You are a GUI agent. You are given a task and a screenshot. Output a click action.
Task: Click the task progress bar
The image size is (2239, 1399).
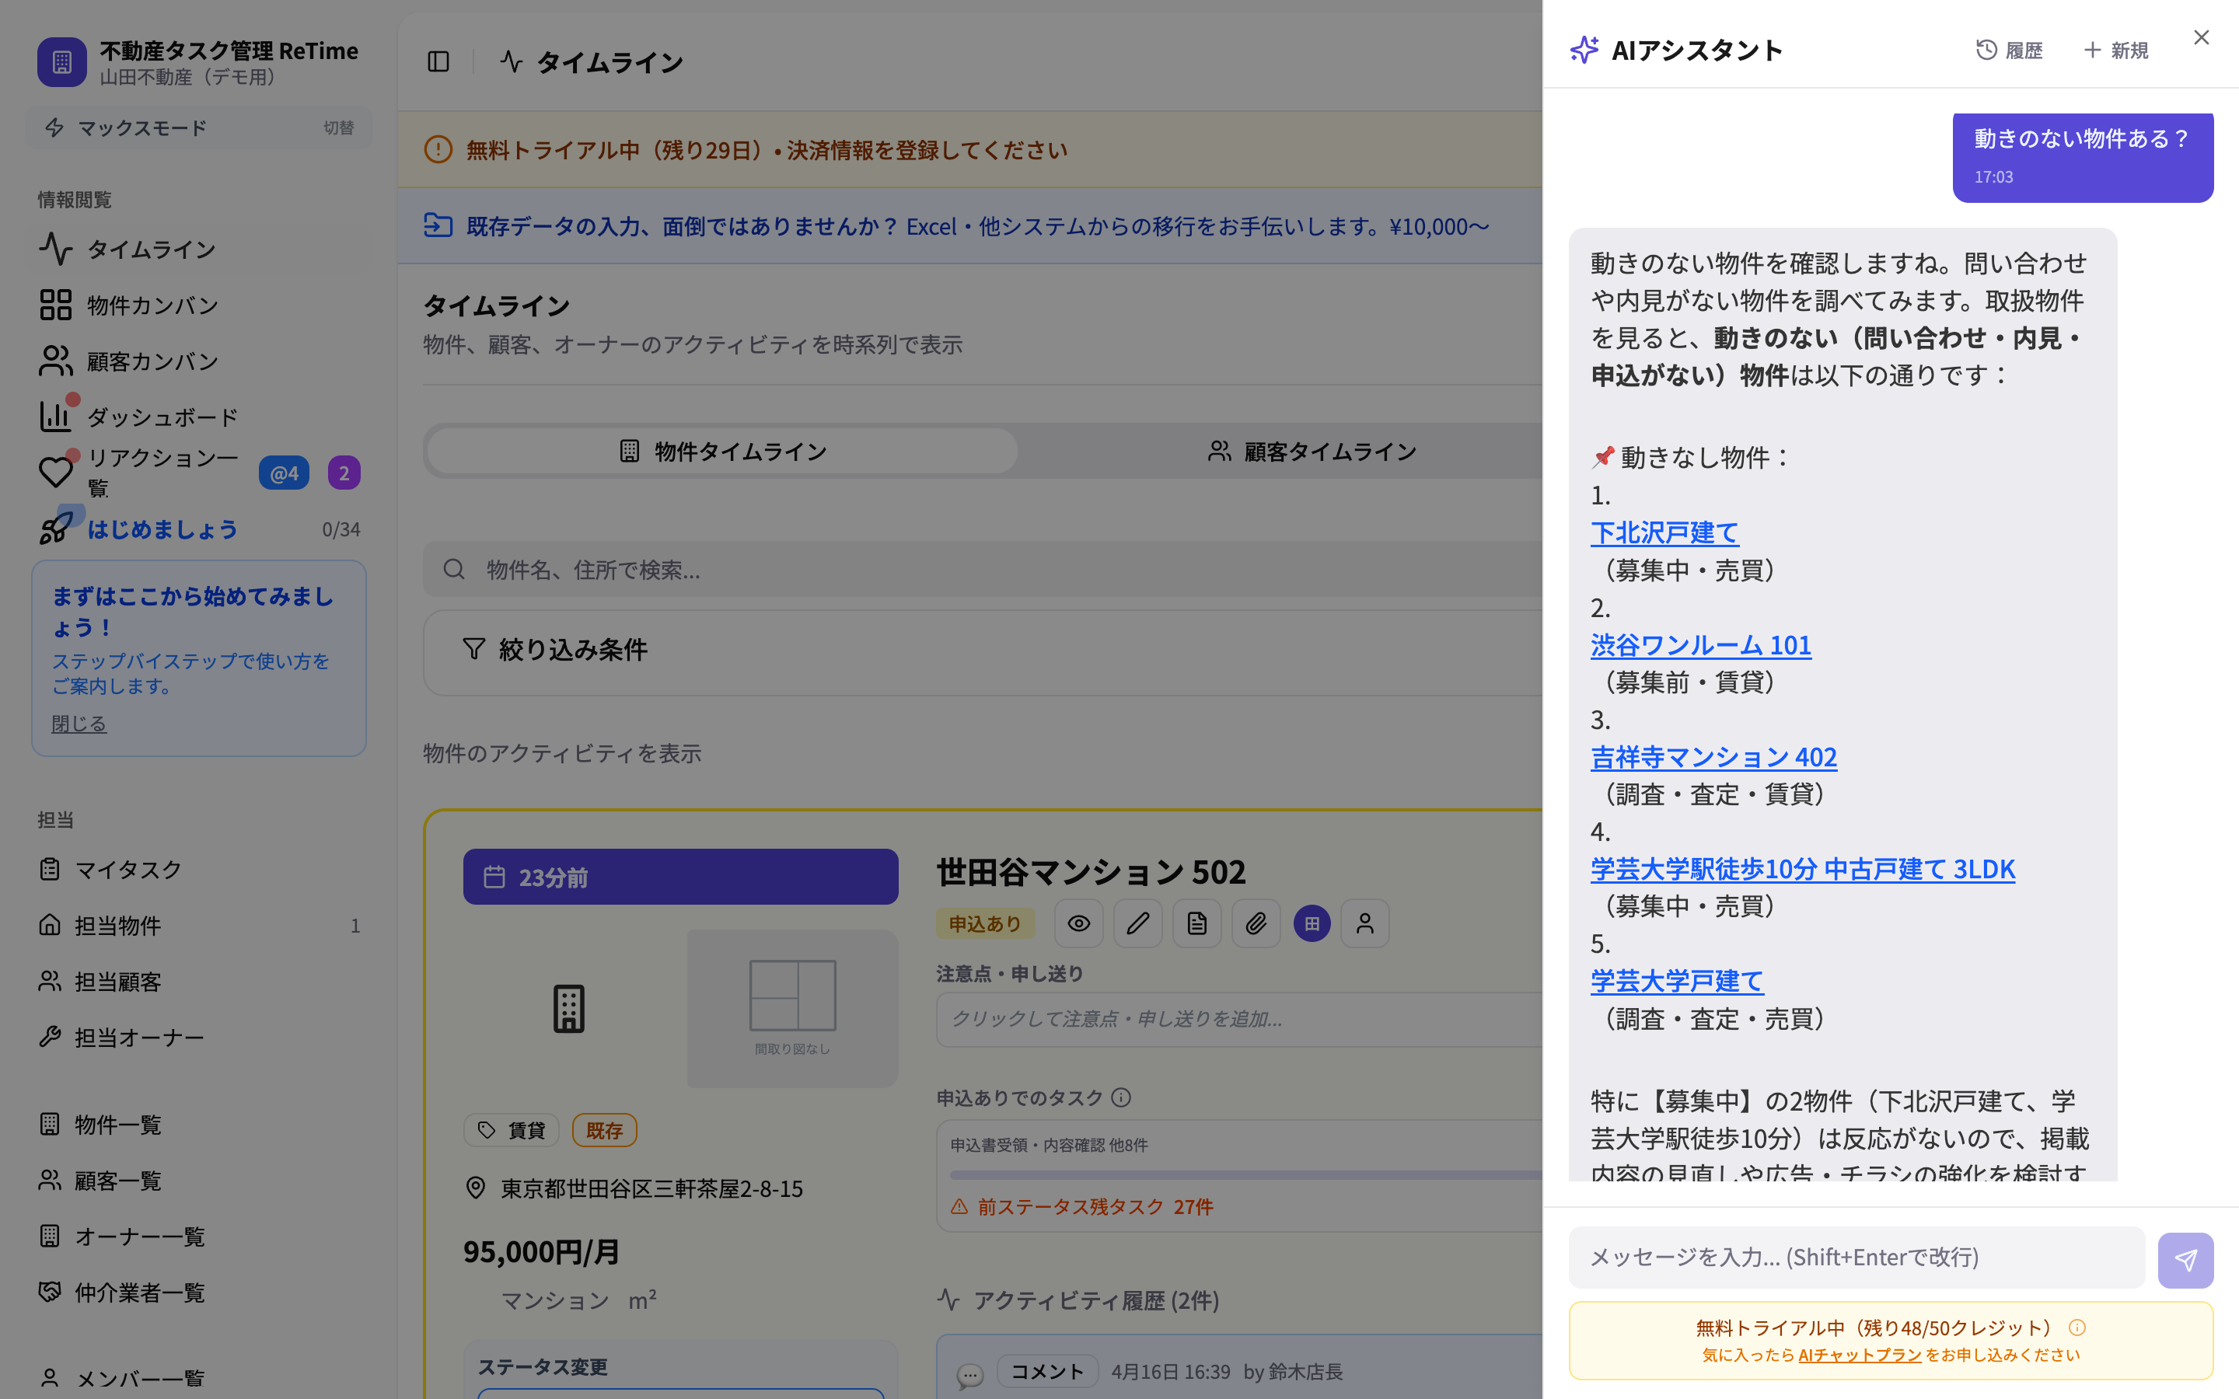(x=1245, y=1175)
